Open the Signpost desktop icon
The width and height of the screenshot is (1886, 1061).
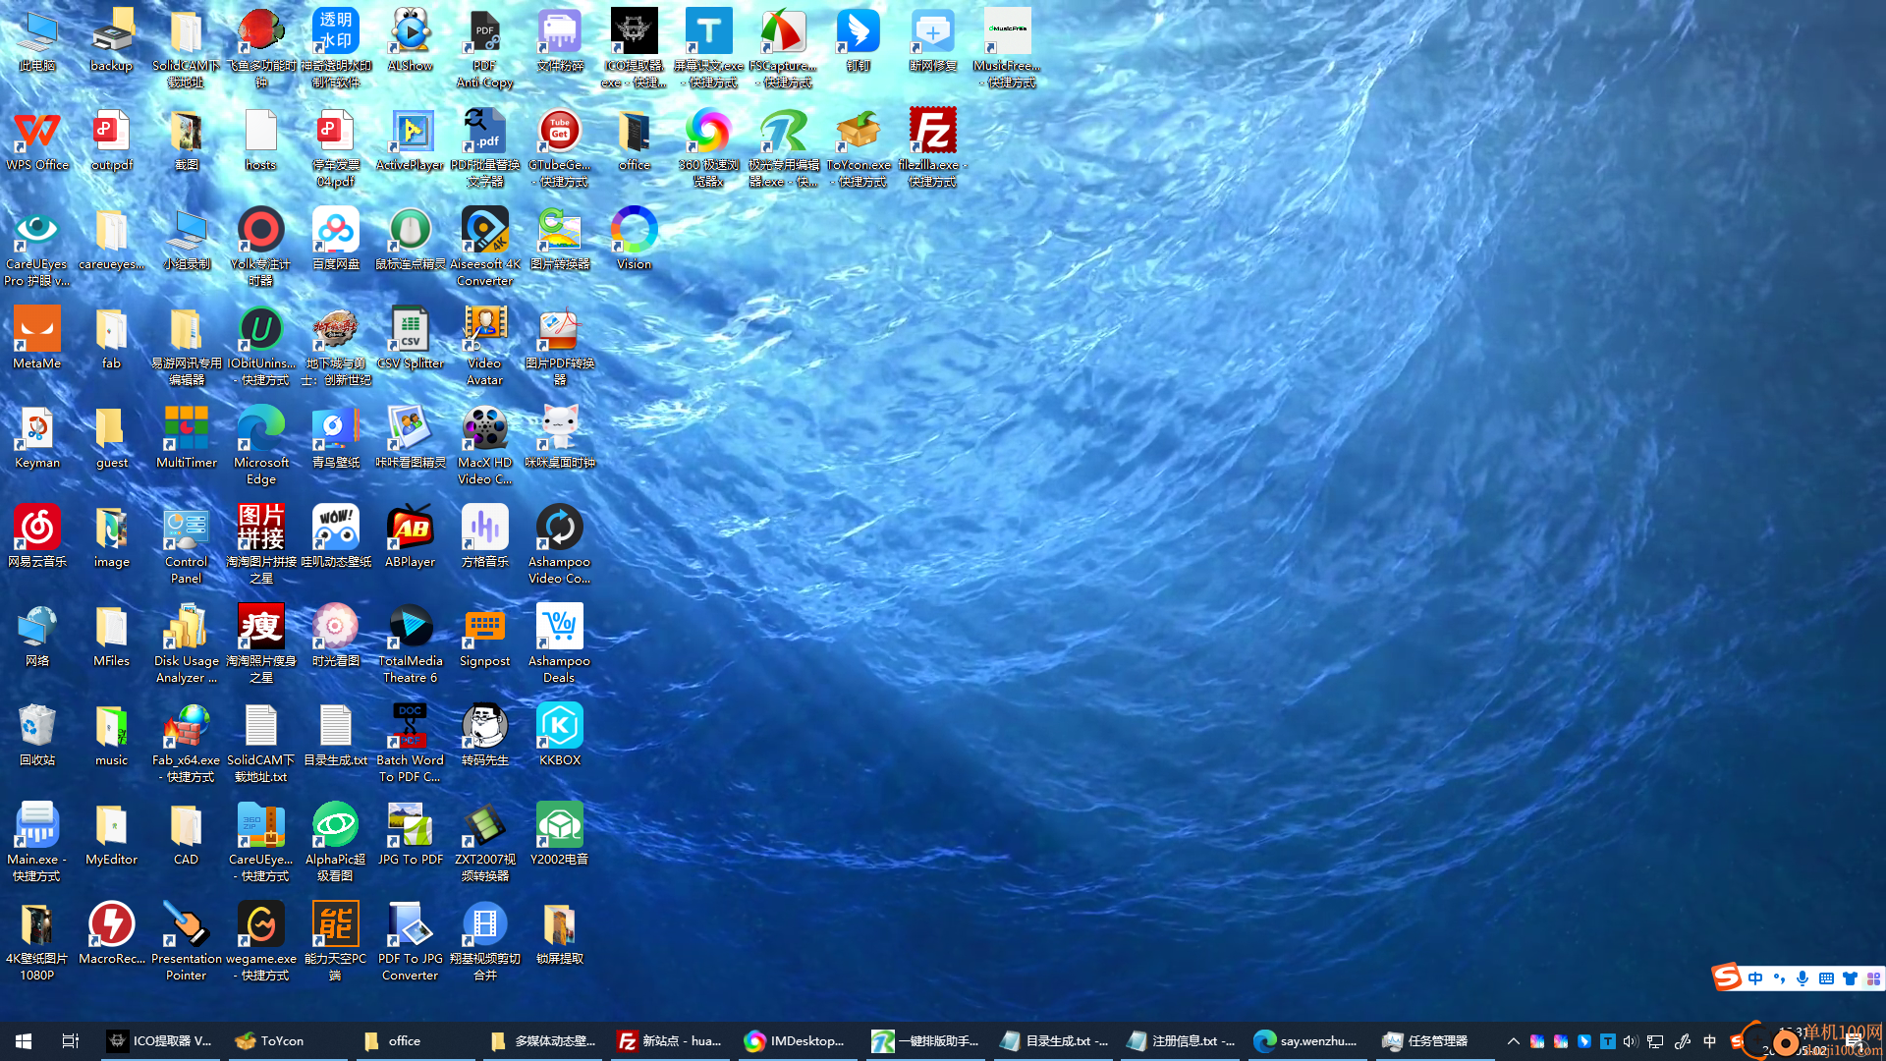(x=485, y=637)
